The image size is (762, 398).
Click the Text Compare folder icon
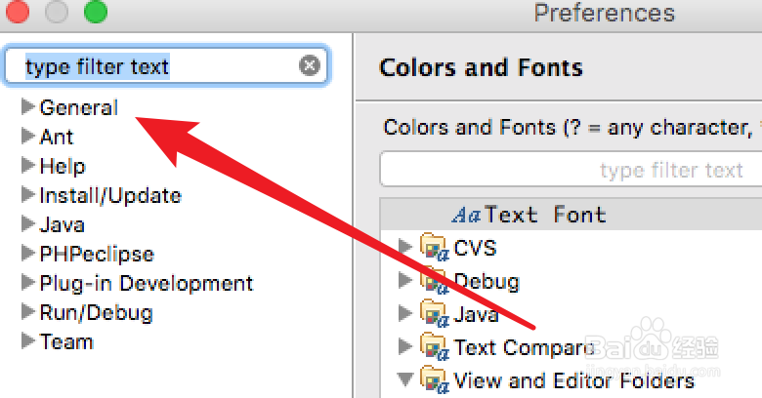pos(434,346)
